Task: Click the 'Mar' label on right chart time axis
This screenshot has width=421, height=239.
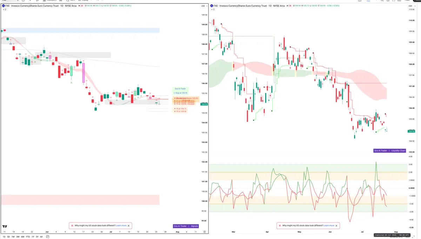Action: (x=233, y=232)
